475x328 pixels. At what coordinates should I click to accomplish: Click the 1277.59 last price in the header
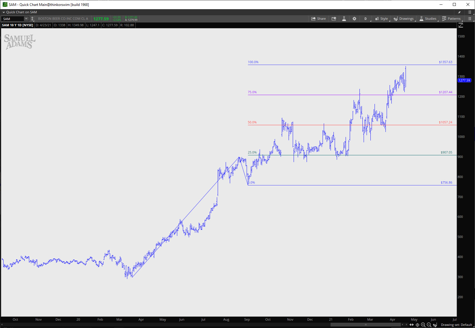click(101, 19)
